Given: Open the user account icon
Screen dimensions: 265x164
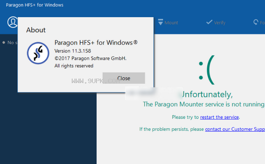Looking at the screenshot, I should point(13,22).
